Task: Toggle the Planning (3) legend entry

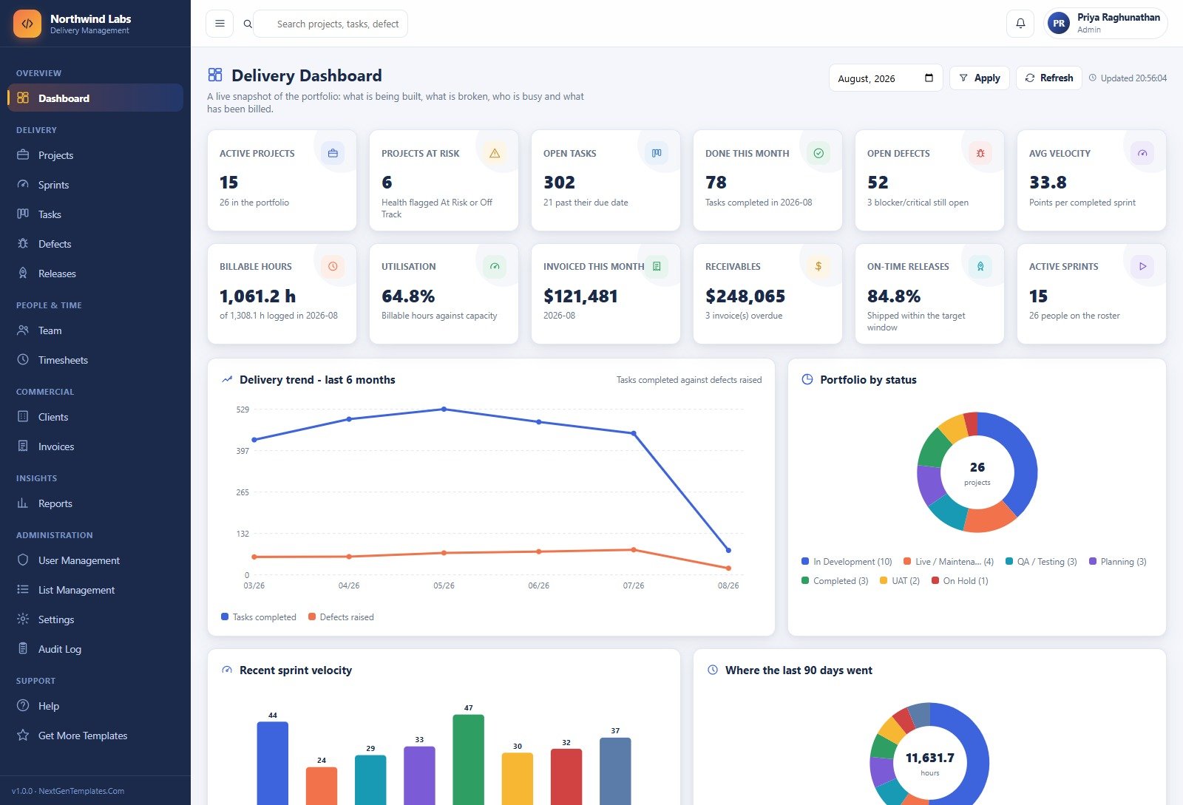Action: tap(1117, 562)
